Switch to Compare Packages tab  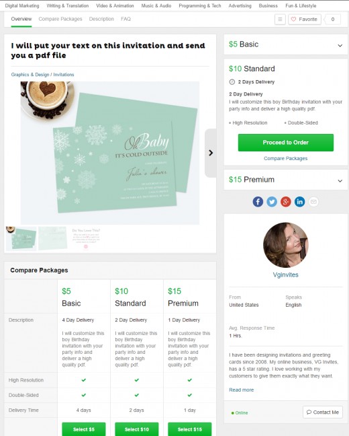pyautogui.click(x=60, y=19)
